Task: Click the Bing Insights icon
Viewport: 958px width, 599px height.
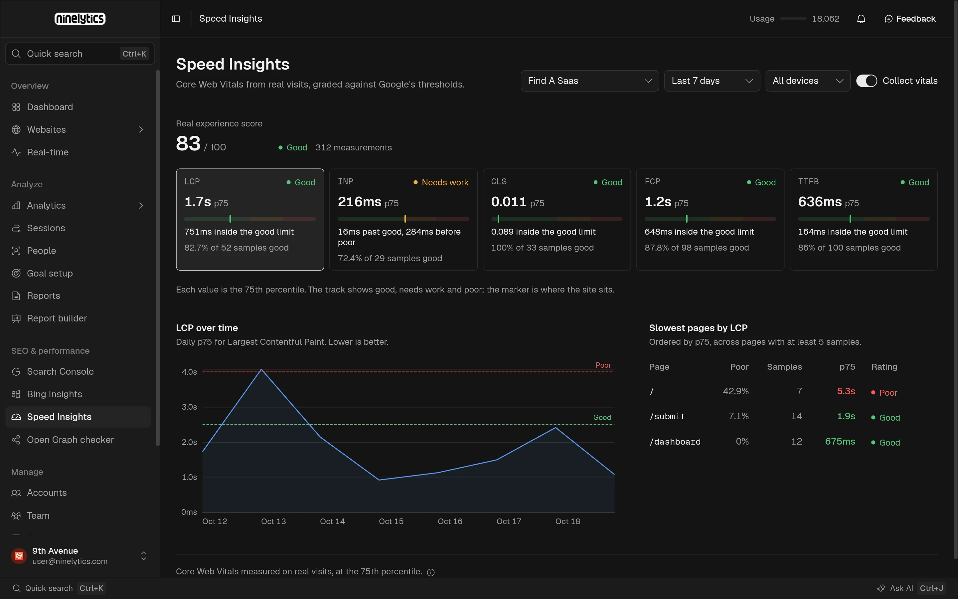Action: 16,394
